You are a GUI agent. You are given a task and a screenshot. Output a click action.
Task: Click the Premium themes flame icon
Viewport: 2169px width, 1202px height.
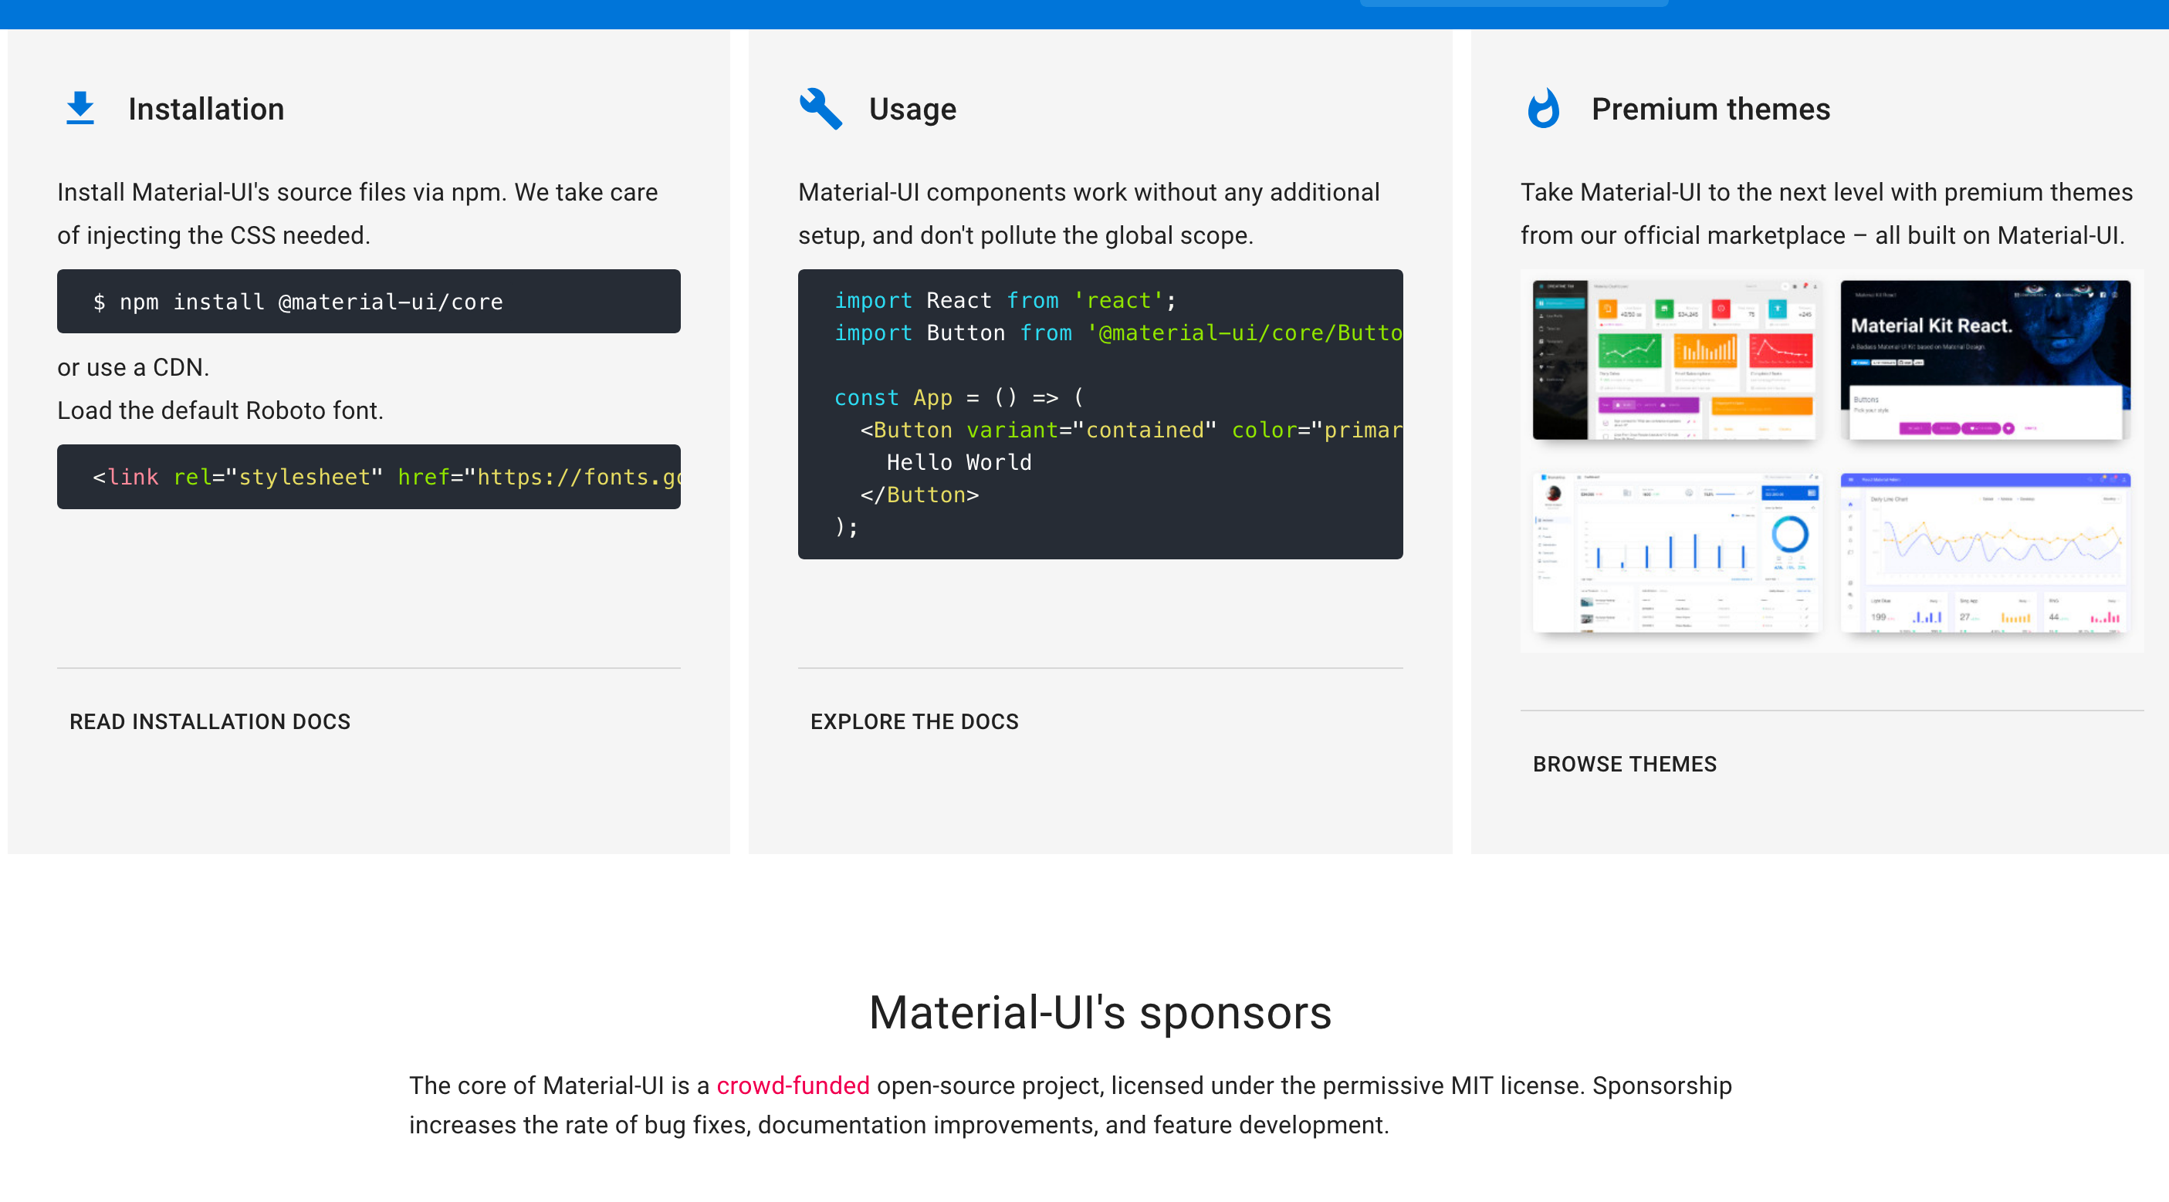coord(1544,109)
